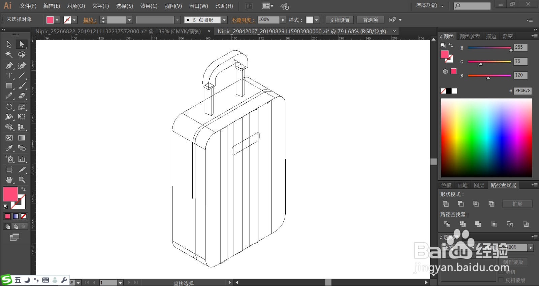Click the search field at top
Viewport: 539px width, 286px height.
coord(472,6)
